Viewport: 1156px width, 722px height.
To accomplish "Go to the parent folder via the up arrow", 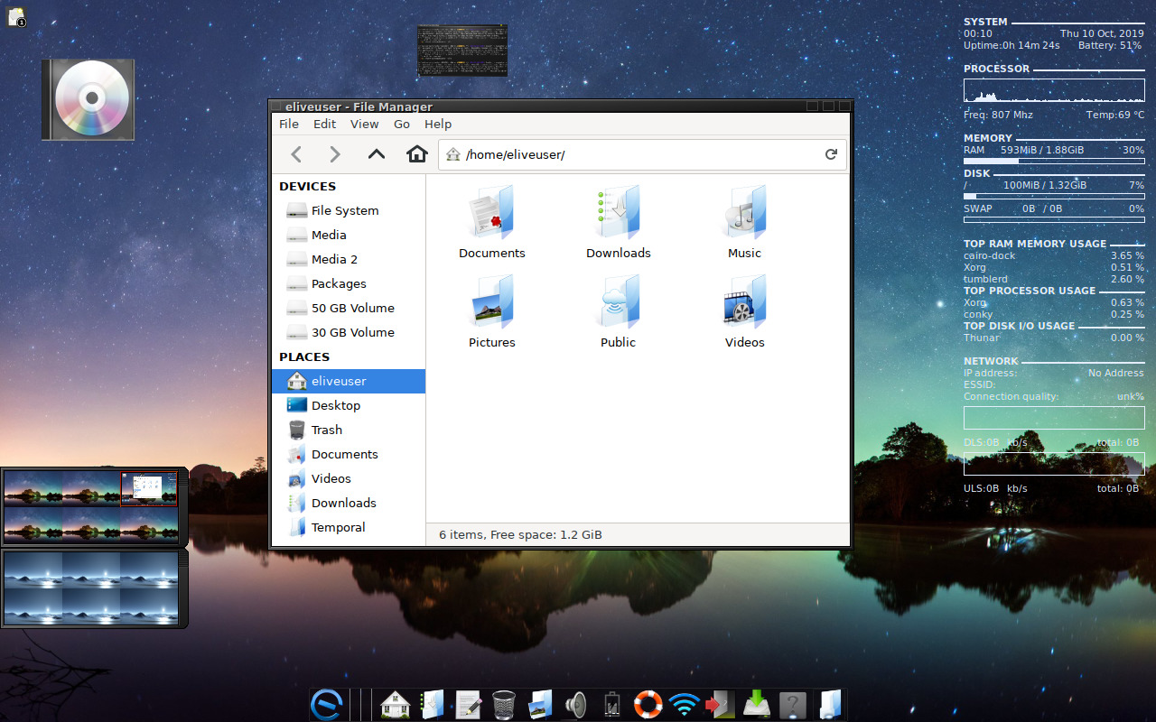I will (377, 154).
